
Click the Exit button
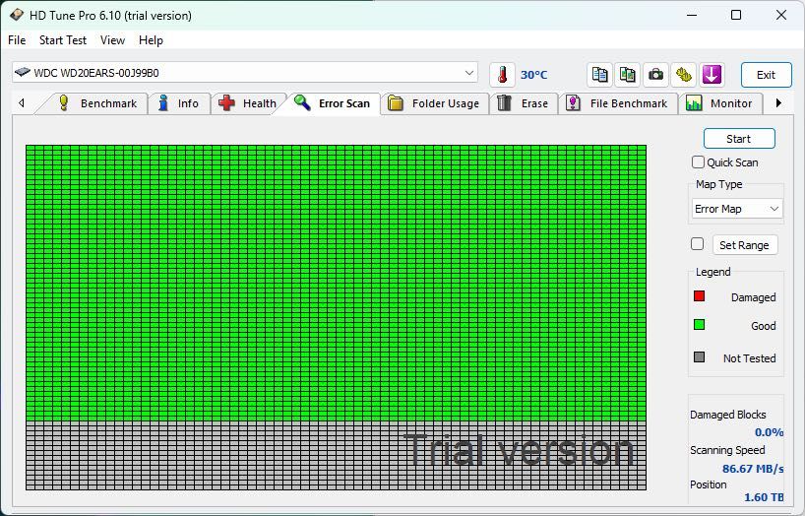point(766,75)
